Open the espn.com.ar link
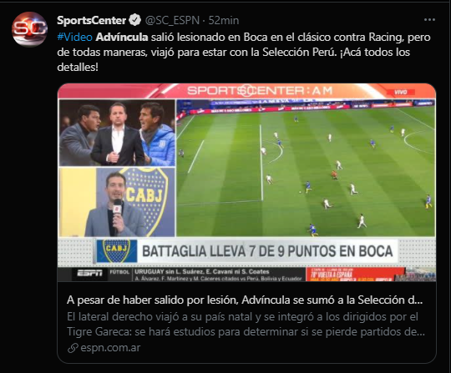The width and height of the screenshot is (451, 373). pyautogui.click(x=110, y=348)
